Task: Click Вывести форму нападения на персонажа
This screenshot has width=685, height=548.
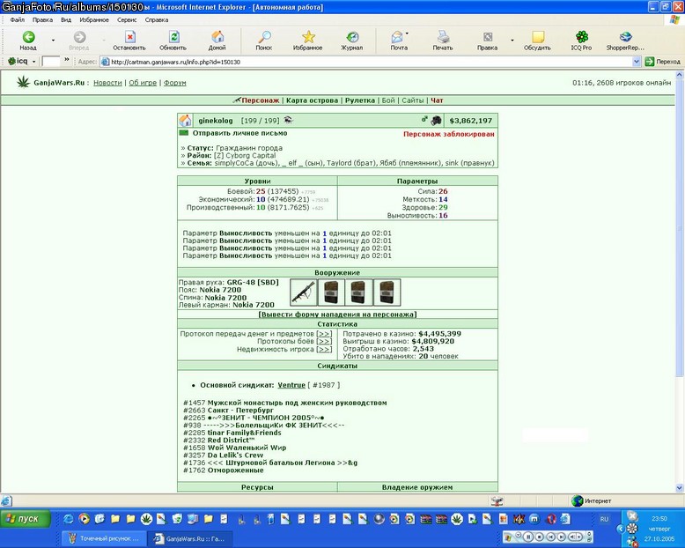Action: pos(337,315)
